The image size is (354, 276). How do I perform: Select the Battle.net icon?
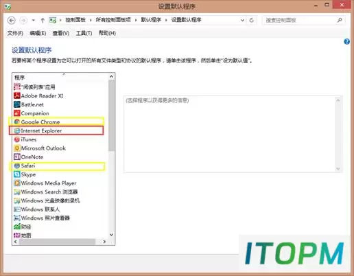17,104
